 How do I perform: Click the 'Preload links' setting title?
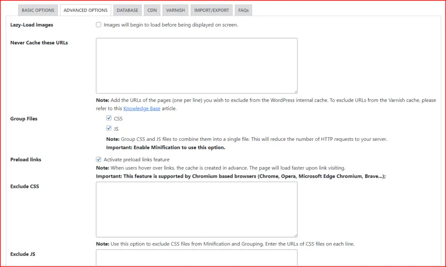click(26, 160)
